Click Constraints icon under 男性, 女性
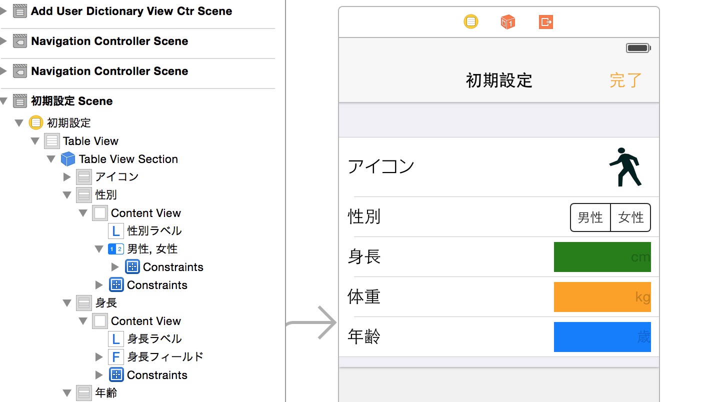Screen dimensions: 728x402 tap(132, 267)
